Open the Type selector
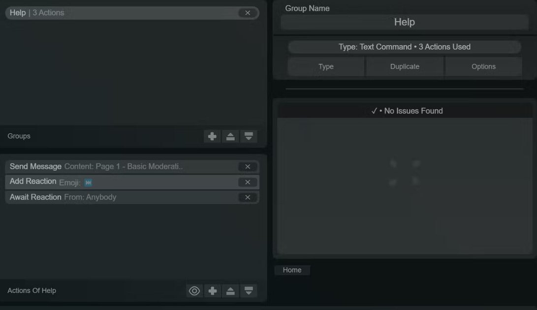The image size is (537, 310). point(325,66)
